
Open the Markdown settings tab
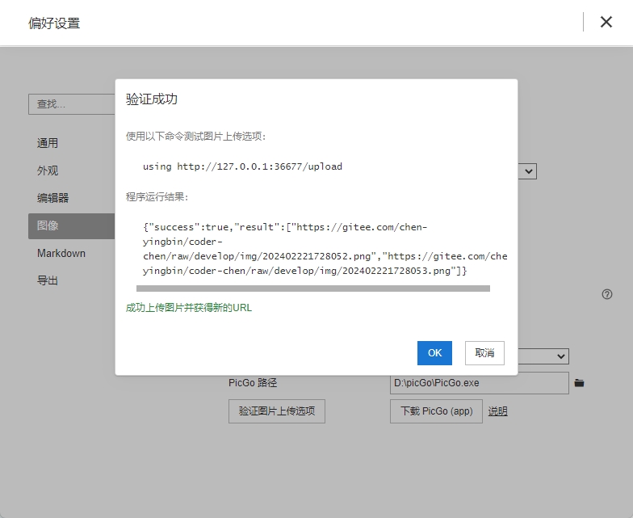point(61,254)
